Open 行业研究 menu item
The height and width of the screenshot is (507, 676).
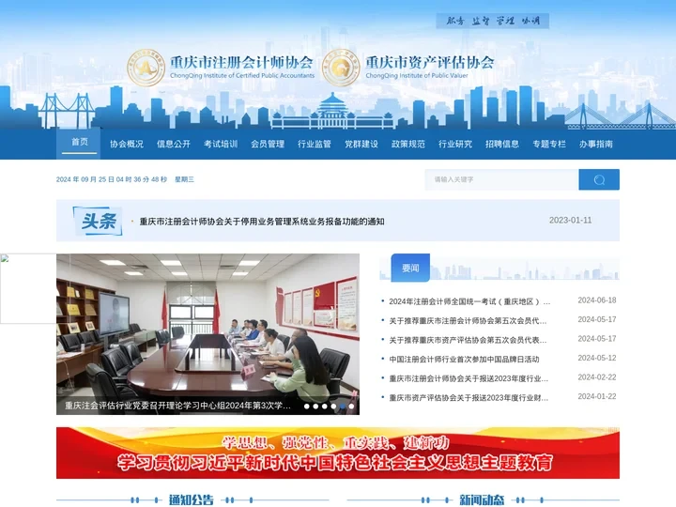455,144
